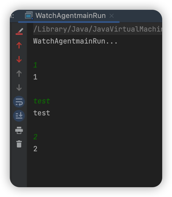This screenshot has height=197, width=172.
Task: Expand the folded /Library/Java command line
Action: click(x=98, y=29)
